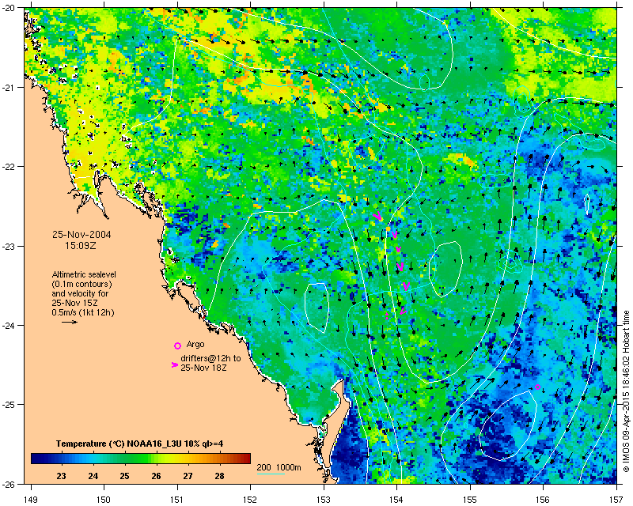The image size is (633, 506).
Task: Click the topmost magenta drifter track arrow
Action: point(377,217)
